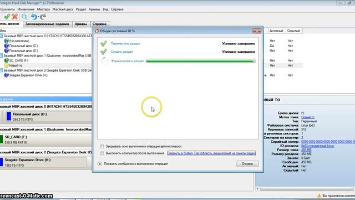Open the Вид menu
355x200 pixels.
pyautogui.click(x=105, y=9)
